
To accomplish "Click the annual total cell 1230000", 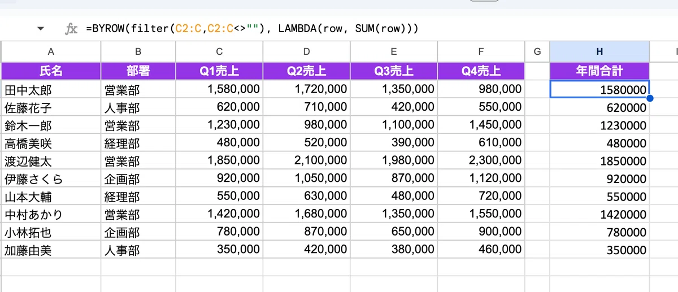I will (599, 125).
